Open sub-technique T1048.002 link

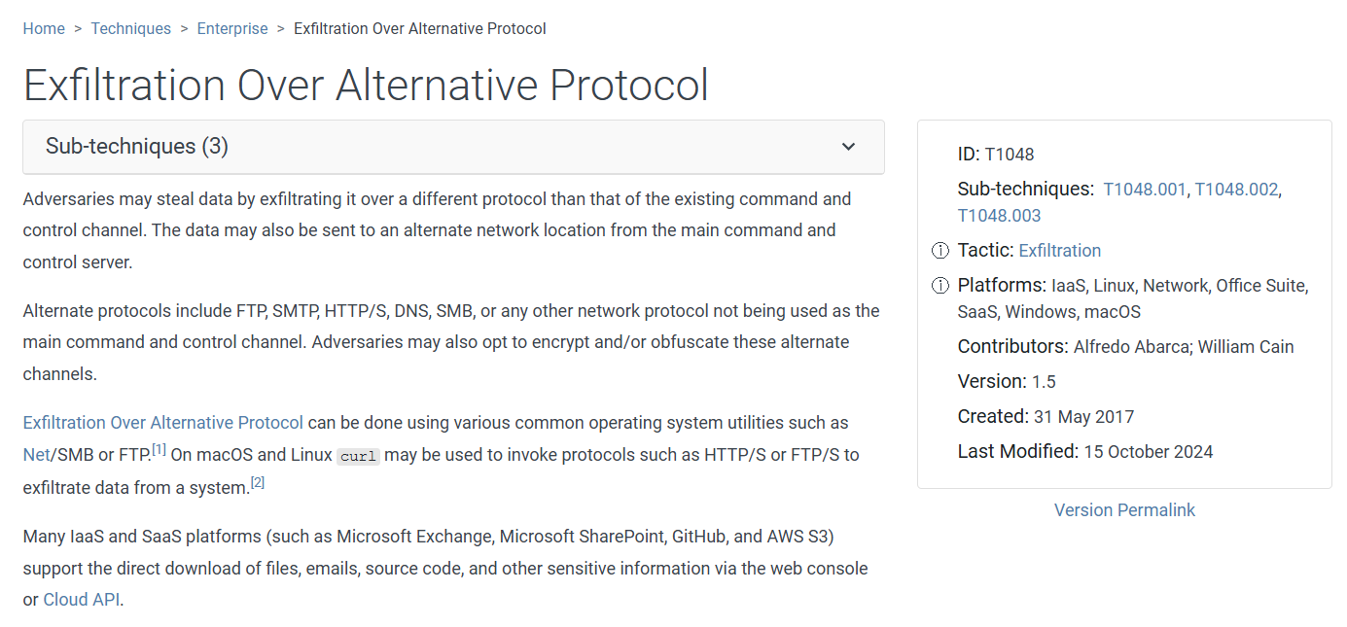coord(1236,190)
